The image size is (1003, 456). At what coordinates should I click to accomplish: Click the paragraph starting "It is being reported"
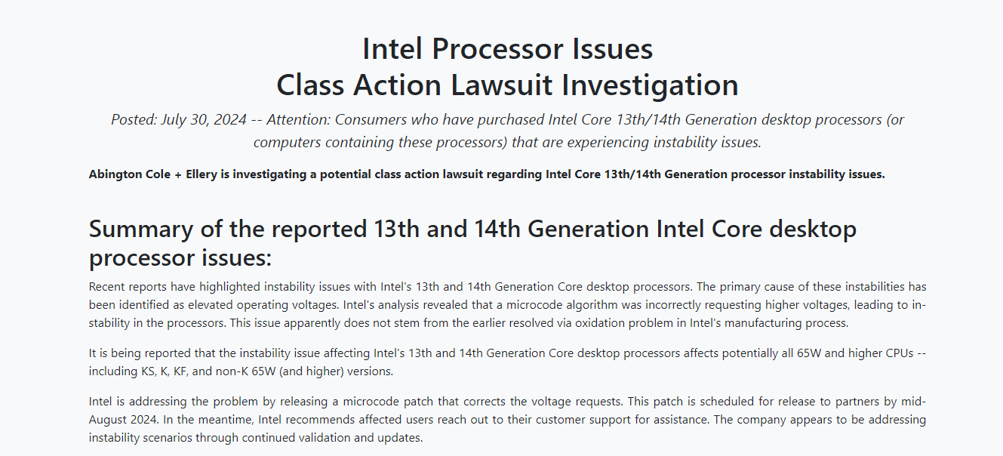507,362
